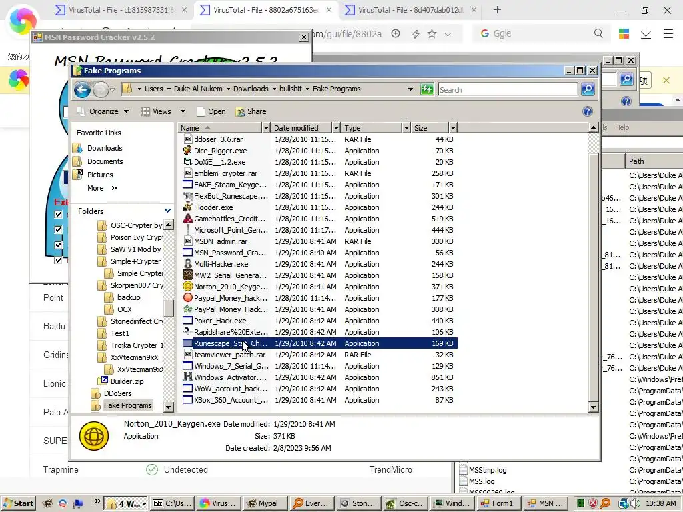The height and width of the screenshot is (512, 683).
Task: Select the ddoser_3.6.rar archive icon
Action: tap(187, 139)
